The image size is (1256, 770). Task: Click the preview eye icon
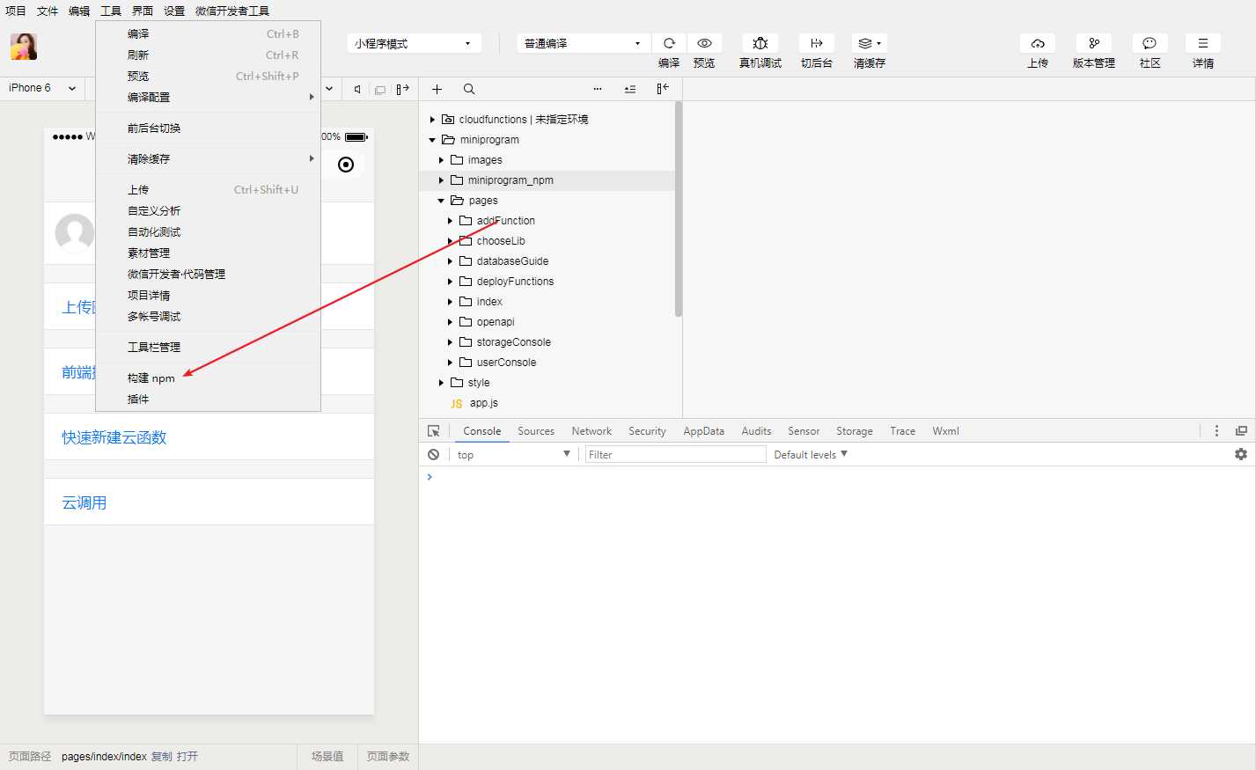point(704,43)
